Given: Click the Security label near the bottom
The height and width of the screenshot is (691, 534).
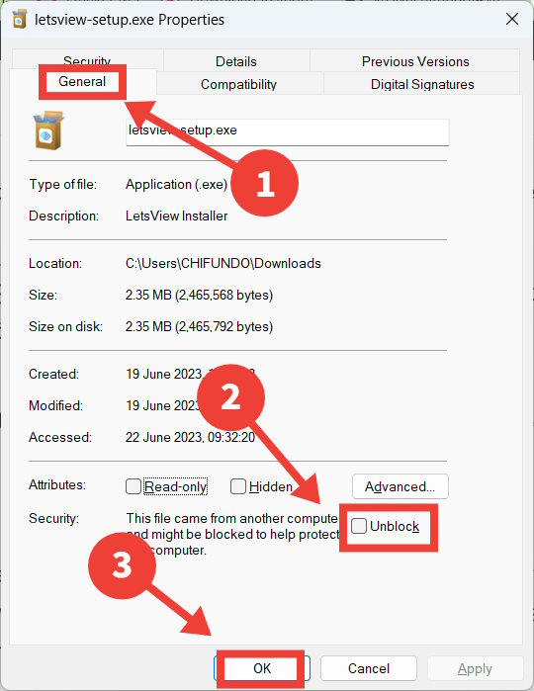Looking at the screenshot, I should (53, 518).
